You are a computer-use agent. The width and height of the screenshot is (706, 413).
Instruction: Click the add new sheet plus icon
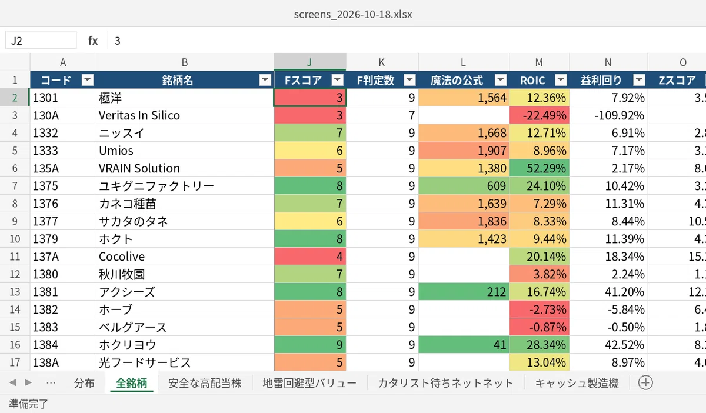click(645, 382)
